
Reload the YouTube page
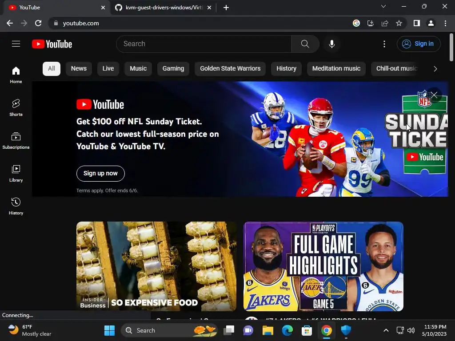click(38, 23)
